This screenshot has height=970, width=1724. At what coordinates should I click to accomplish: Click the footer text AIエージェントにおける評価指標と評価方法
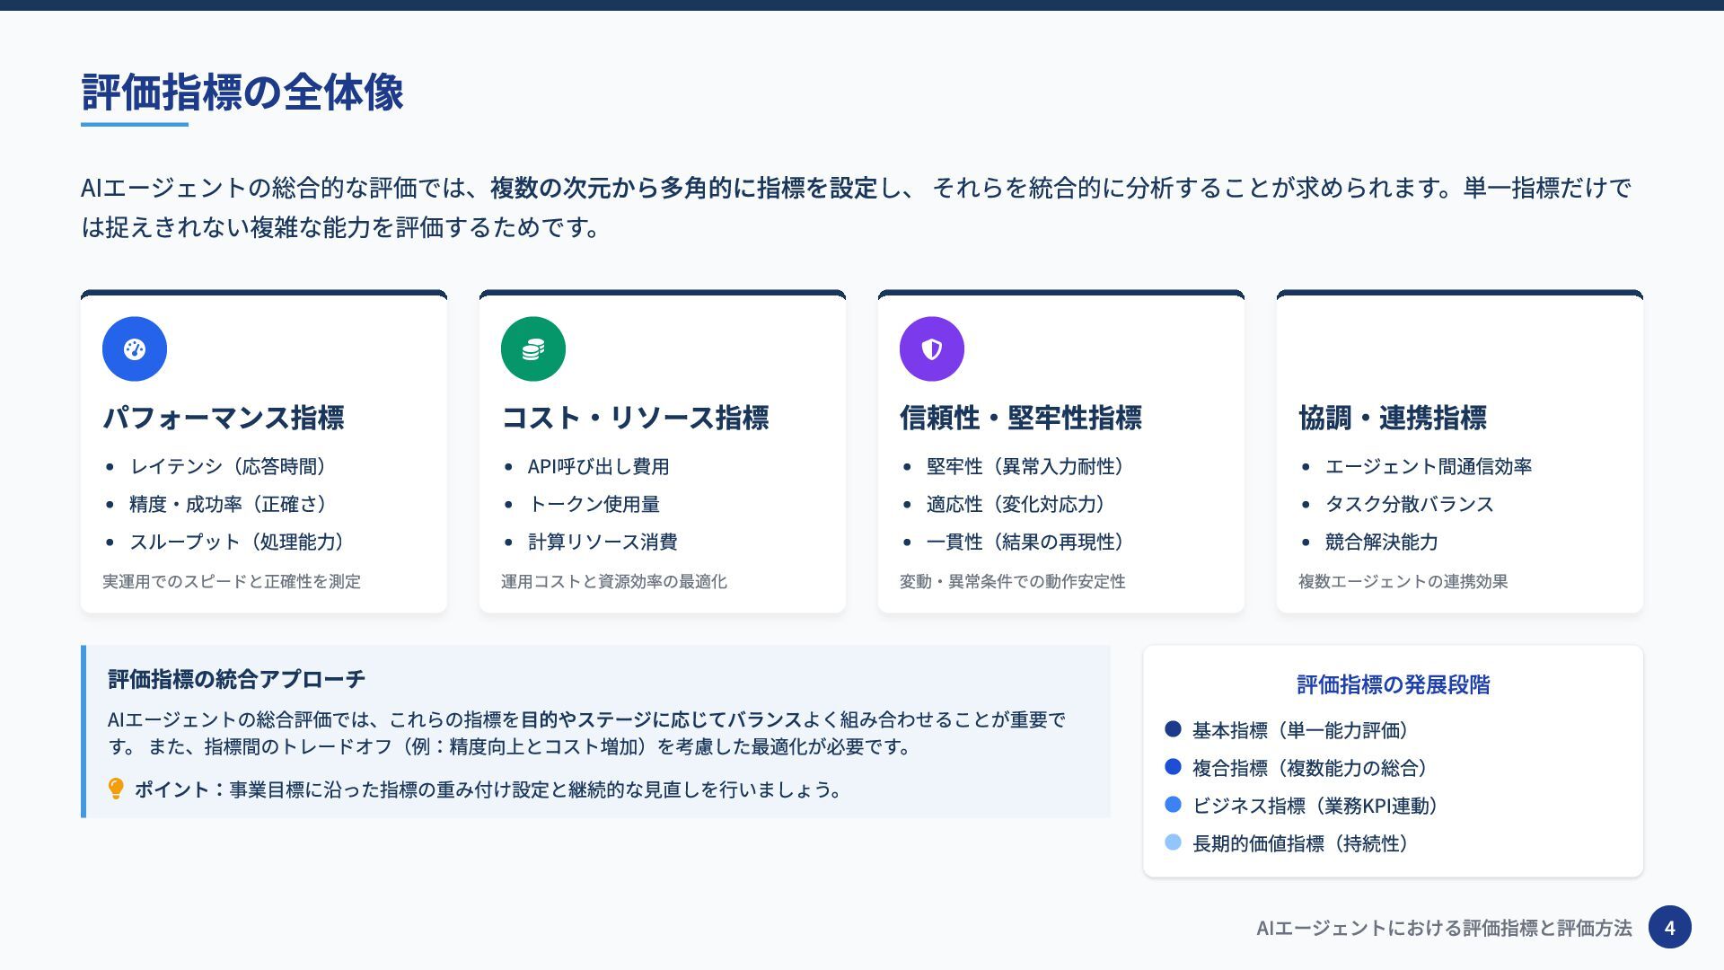[1444, 928]
